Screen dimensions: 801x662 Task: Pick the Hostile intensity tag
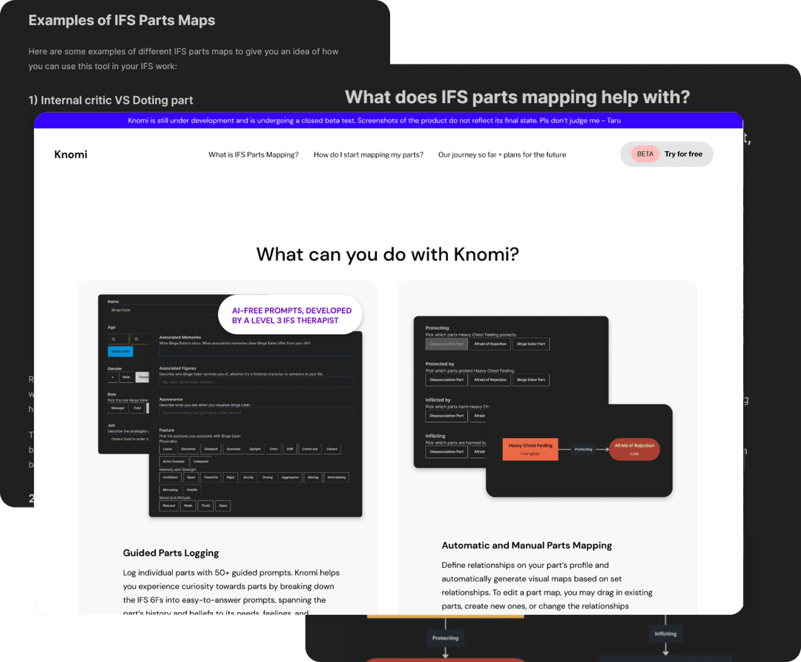(192, 491)
